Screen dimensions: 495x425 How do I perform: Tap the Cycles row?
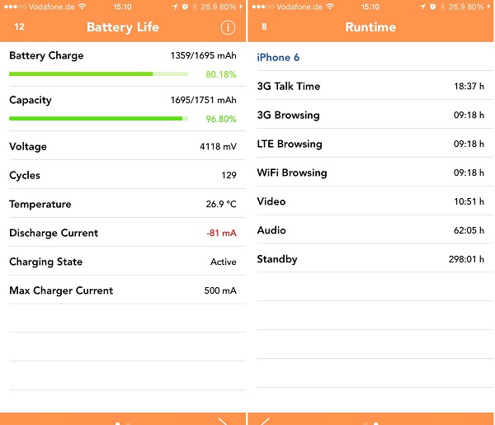coord(123,175)
